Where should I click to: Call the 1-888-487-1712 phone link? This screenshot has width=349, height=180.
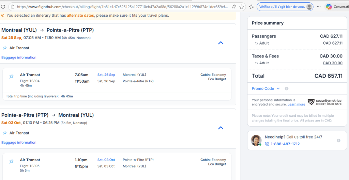[x=285, y=144]
